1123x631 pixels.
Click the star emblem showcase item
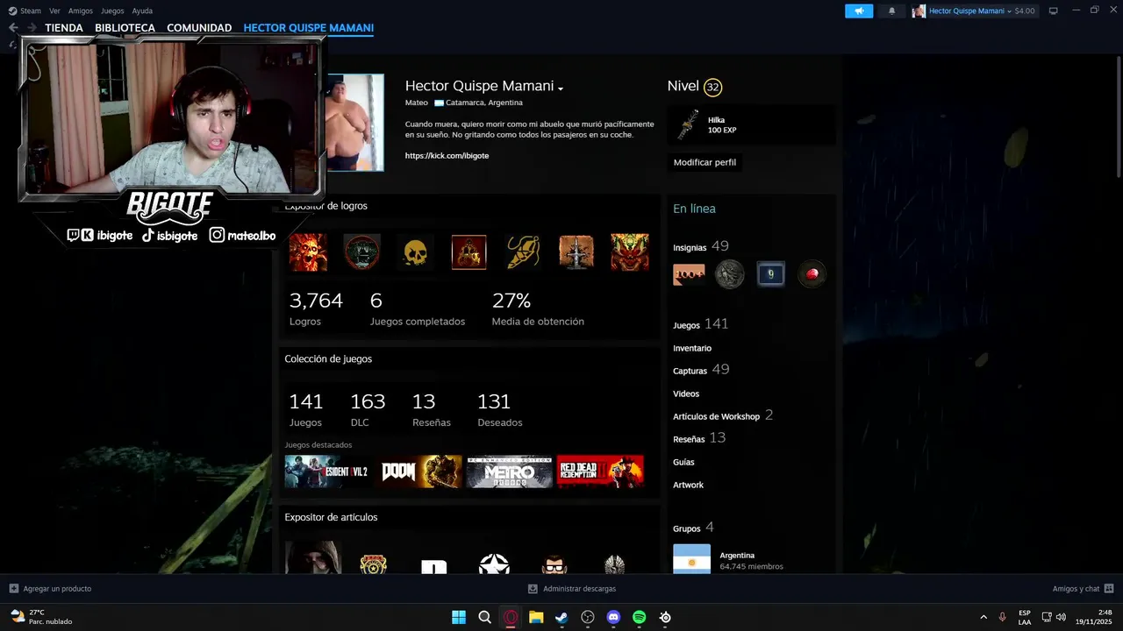[x=494, y=564]
